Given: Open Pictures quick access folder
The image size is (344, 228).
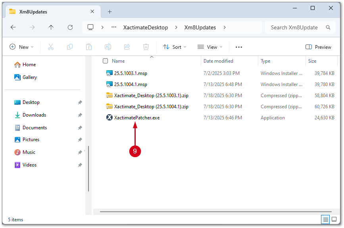Looking at the screenshot, I should [27, 140].
